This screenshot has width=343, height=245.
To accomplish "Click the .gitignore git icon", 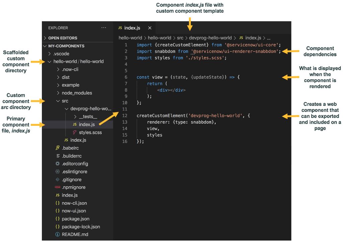I will click(58, 179).
